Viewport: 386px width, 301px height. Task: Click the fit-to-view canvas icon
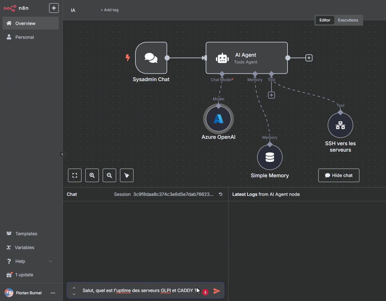click(x=75, y=175)
